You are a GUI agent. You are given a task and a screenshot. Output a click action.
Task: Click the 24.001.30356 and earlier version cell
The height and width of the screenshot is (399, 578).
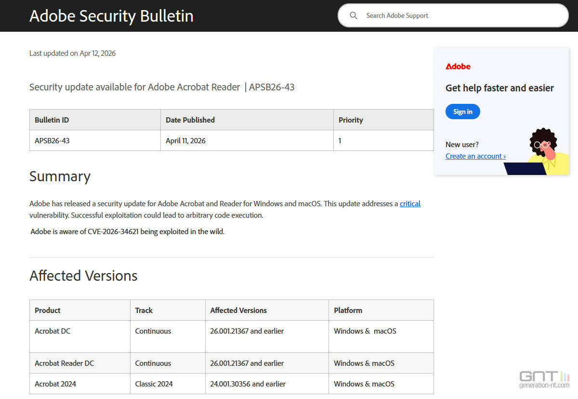tap(248, 384)
